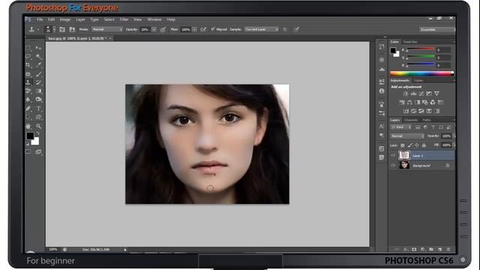Screen dimensions: 480x270
Task: Select the Type tool
Action: click(38, 108)
